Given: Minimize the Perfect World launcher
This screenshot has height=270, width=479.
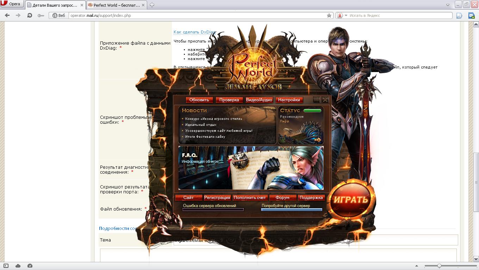Looking at the screenshot, I should click(317, 100).
